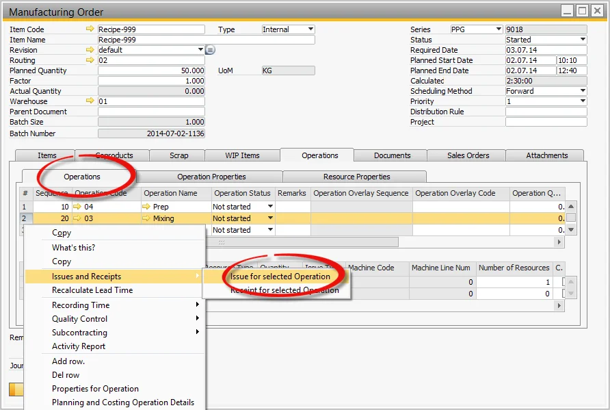Expand the Priority dropdown

point(583,101)
